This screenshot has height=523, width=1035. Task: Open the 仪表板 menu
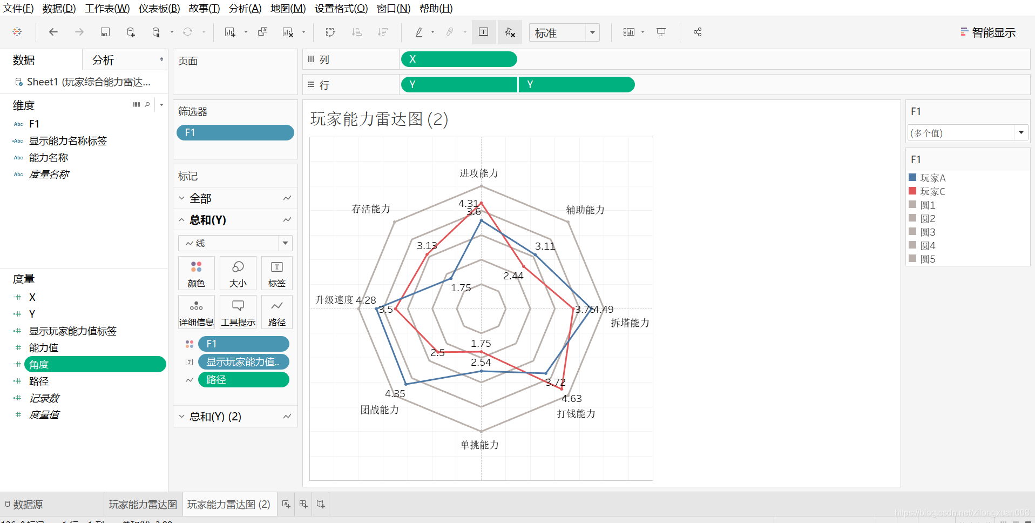(159, 8)
